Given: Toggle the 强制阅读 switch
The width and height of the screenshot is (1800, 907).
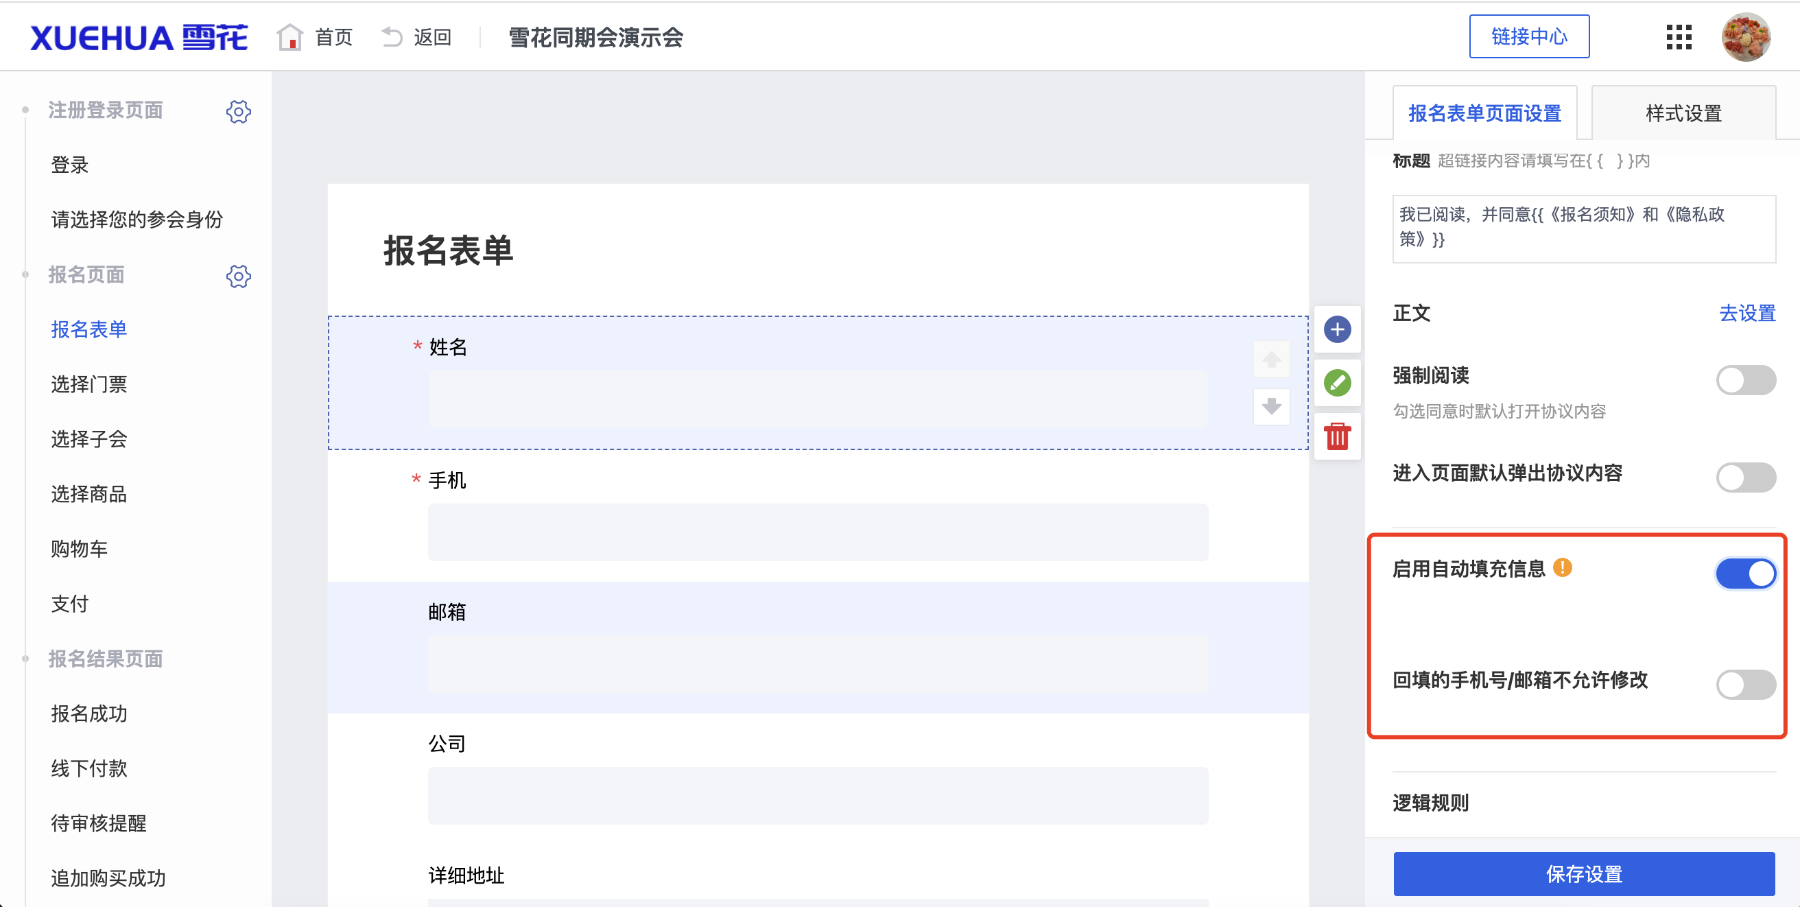Looking at the screenshot, I should click(1746, 380).
